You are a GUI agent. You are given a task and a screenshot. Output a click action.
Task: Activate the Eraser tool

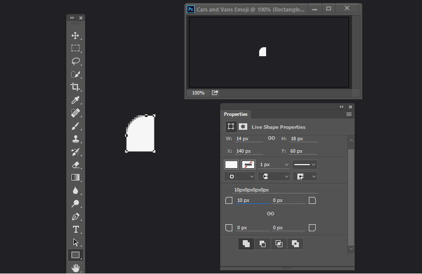pyautogui.click(x=75, y=165)
